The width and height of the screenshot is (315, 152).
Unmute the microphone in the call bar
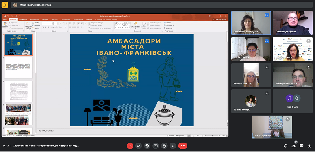coord(130,146)
